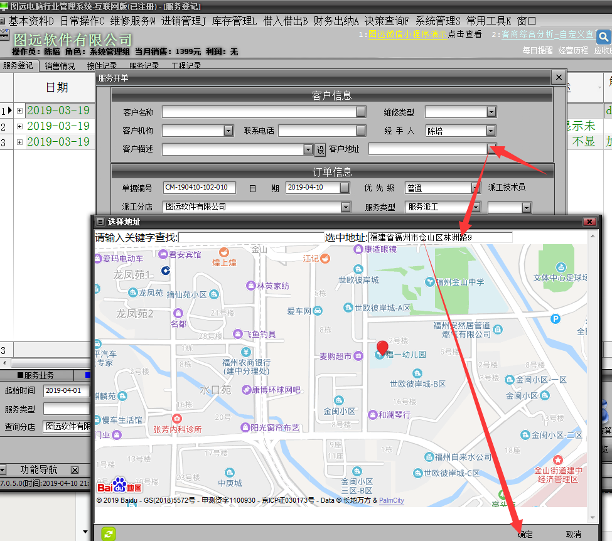This screenshot has height=541, width=612.
Task: Click the 麦购超市 supermarket marker
Action: pos(358,356)
